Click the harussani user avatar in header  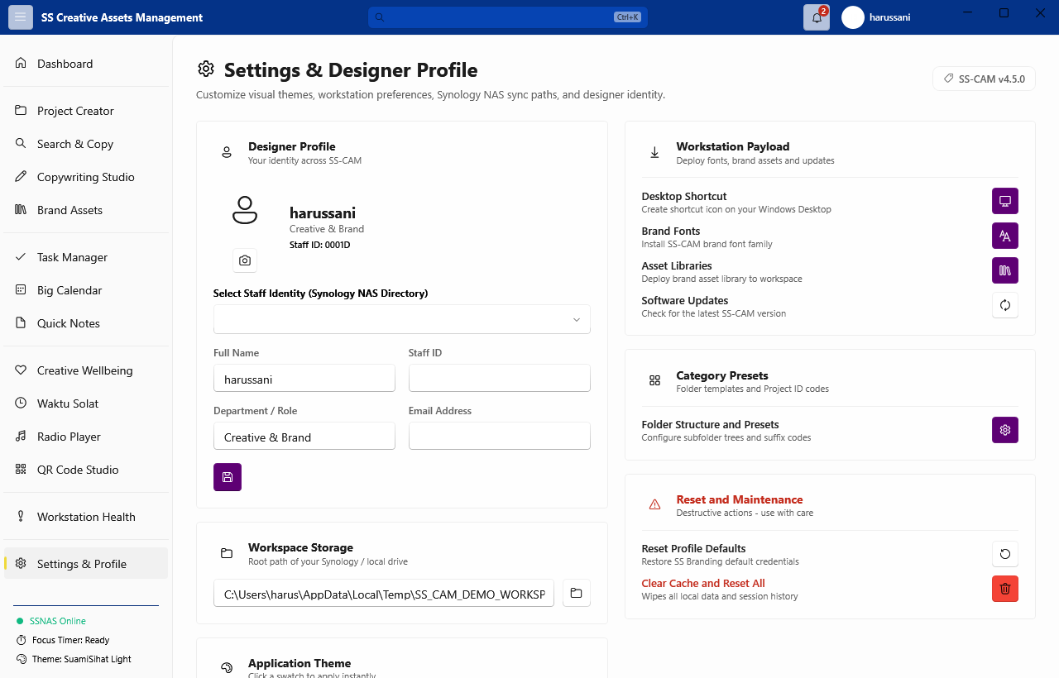(x=853, y=17)
